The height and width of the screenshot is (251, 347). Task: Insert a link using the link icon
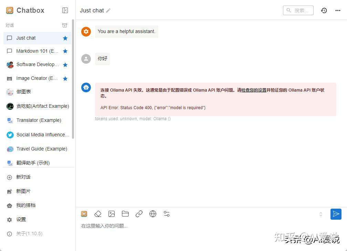pyautogui.click(x=139, y=214)
